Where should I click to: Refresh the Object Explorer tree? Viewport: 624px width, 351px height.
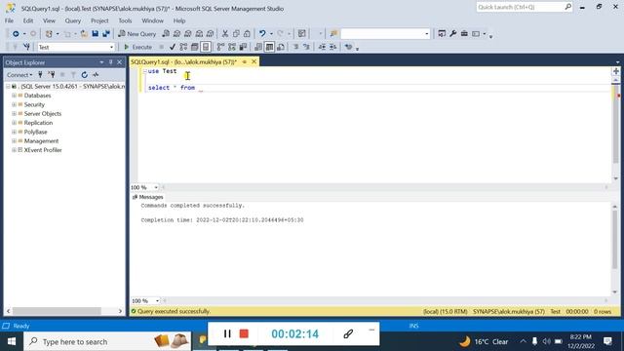pos(85,75)
